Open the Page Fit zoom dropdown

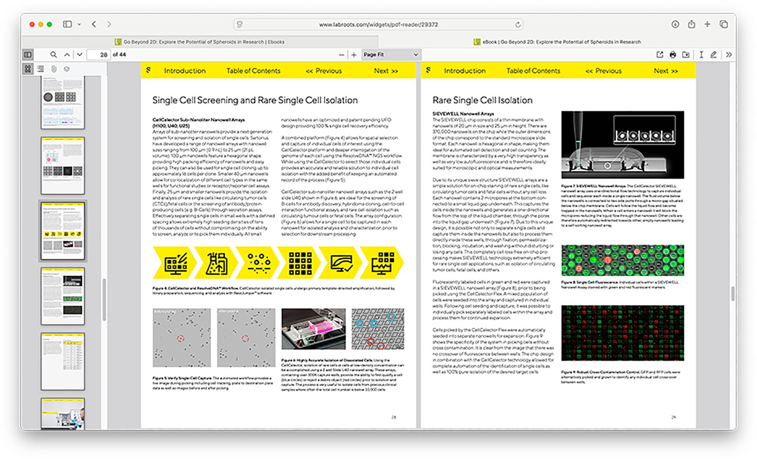(x=391, y=54)
